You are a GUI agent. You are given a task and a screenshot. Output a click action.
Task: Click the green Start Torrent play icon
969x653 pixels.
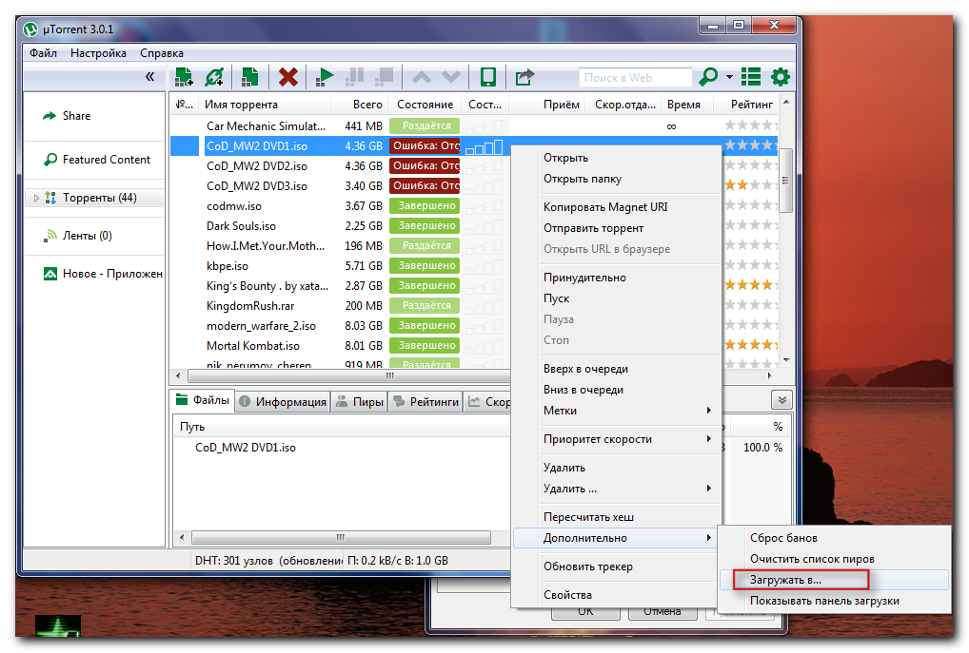pos(324,77)
